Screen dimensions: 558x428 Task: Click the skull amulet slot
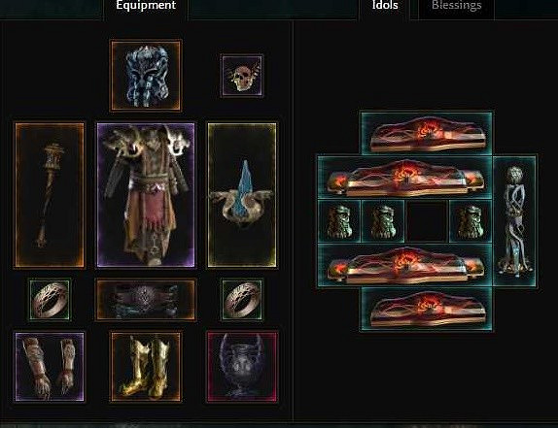pyautogui.click(x=242, y=76)
